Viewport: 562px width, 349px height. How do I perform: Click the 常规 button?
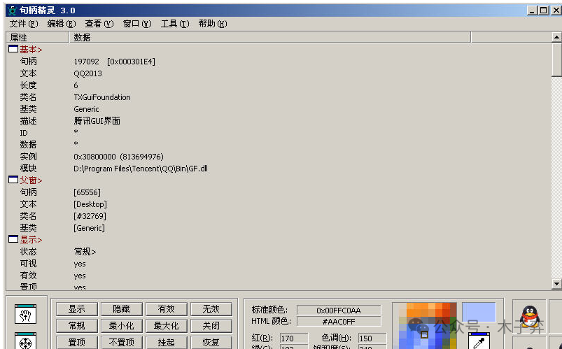[x=77, y=326]
